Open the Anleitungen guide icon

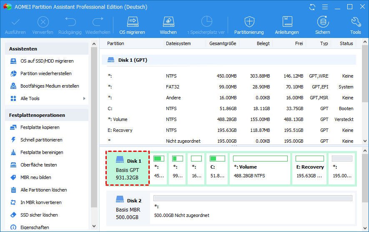coord(287,25)
